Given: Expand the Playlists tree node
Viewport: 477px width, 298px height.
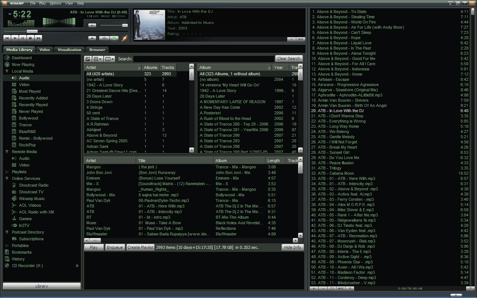Looking at the screenshot, I should [x=7, y=172].
